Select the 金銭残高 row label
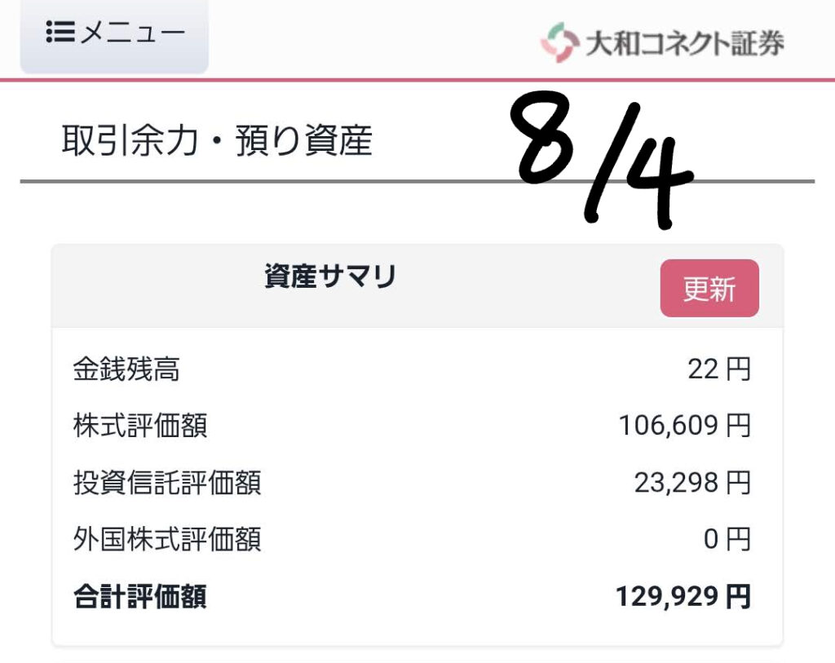 click(126, 369)
